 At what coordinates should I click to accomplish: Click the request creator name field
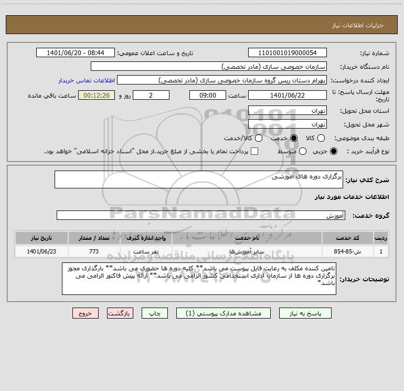tap(222, 80)
